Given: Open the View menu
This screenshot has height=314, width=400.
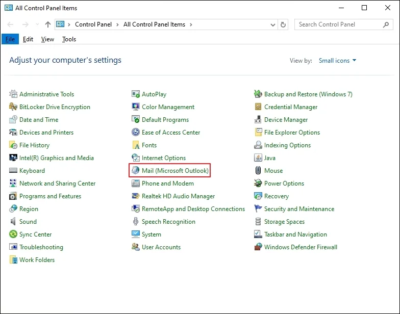Looking at the screenshot, I should tap(48, 39).
